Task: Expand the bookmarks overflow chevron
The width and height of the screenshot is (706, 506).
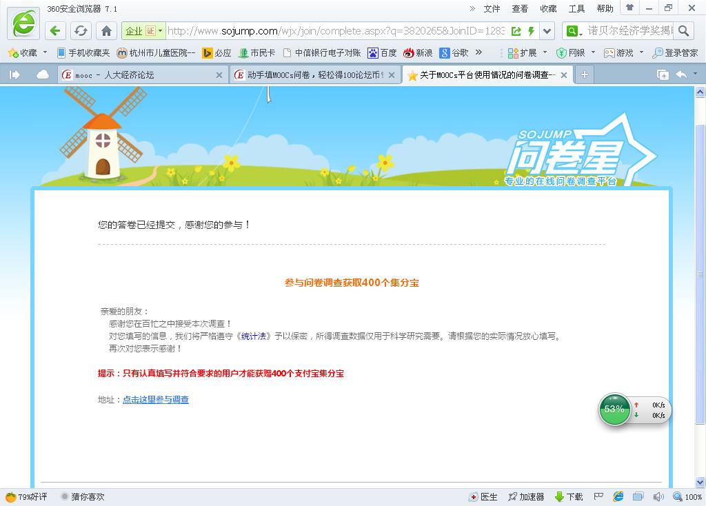Action: [x=478, y=52]
